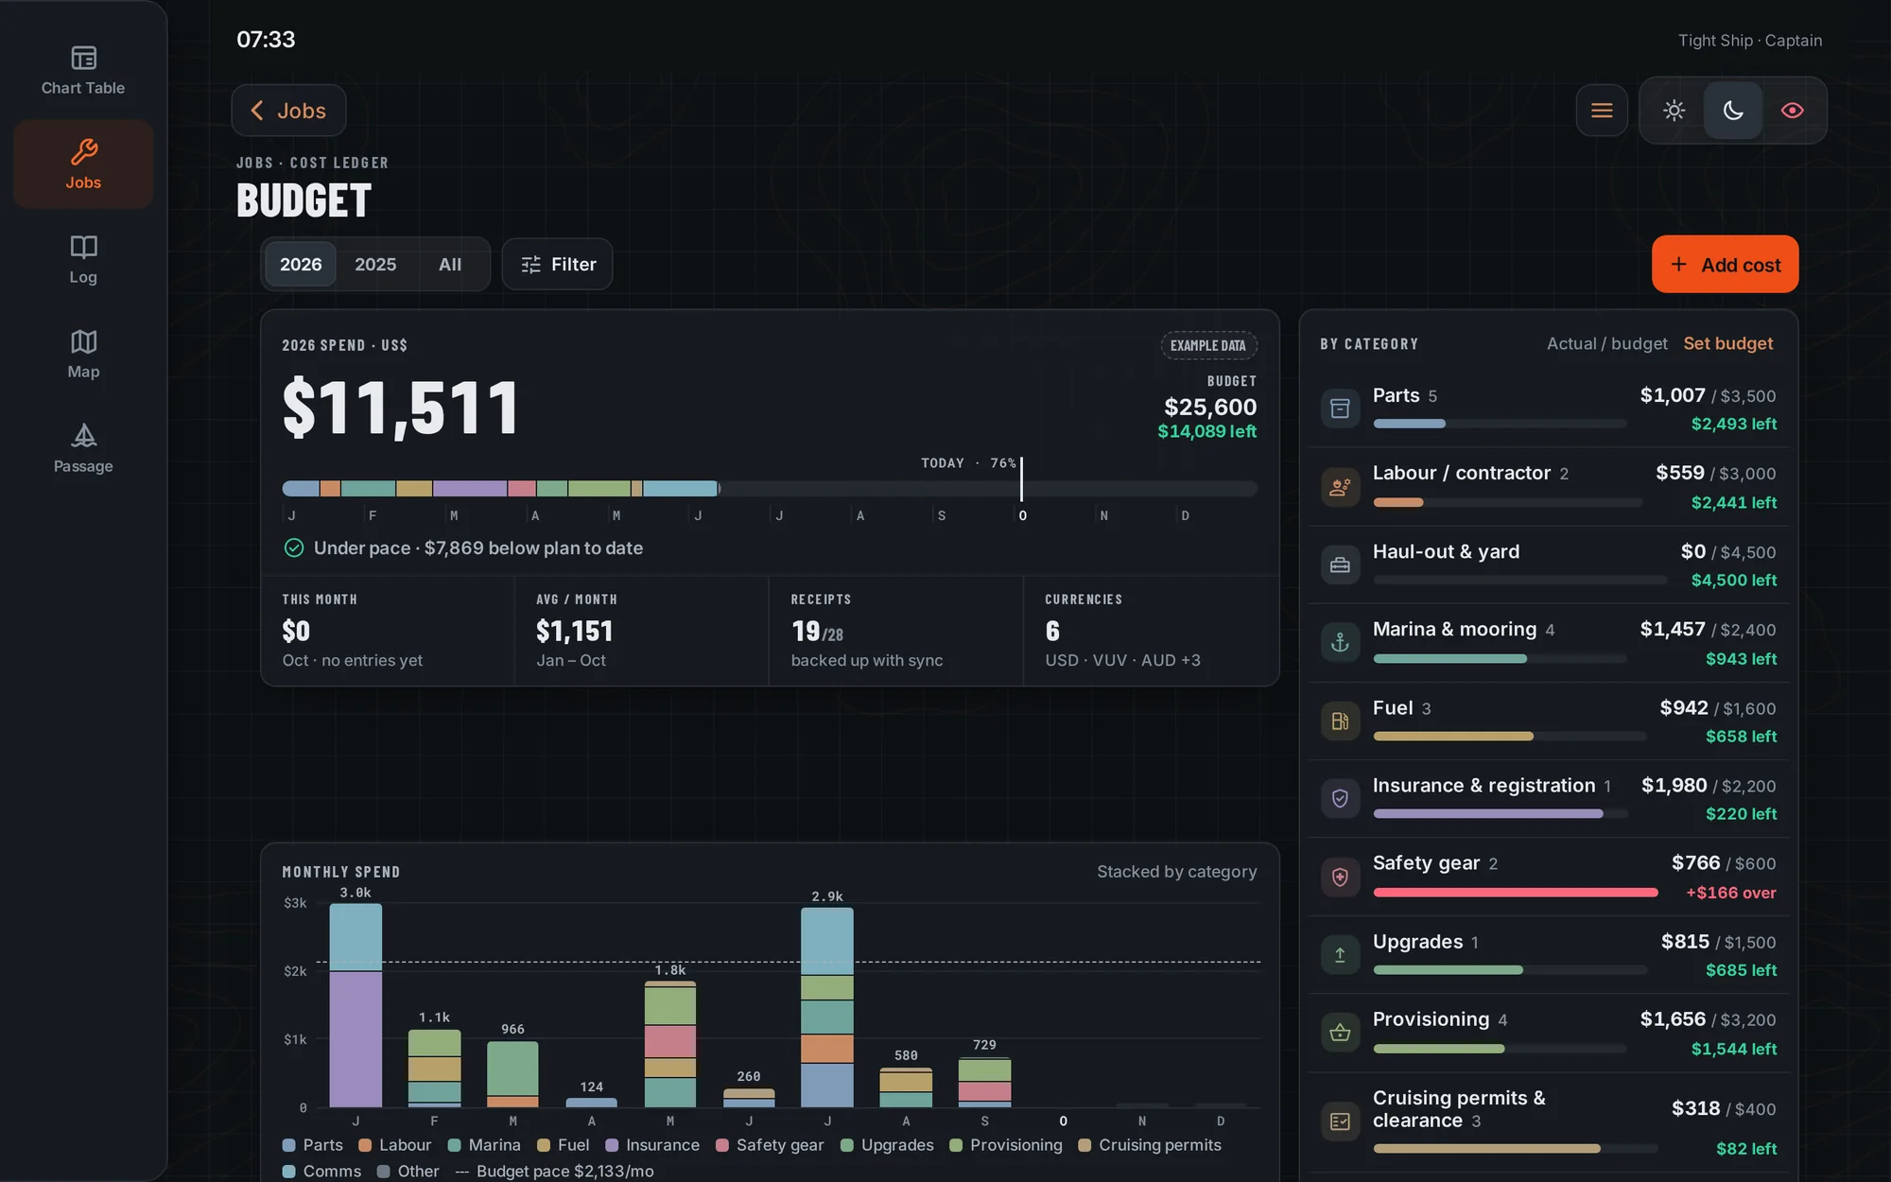Viewport: 1891px width, 1182px height.
Task: Click the +$166 over amount
Action: pyautogui.click(x=1731, y=893)
